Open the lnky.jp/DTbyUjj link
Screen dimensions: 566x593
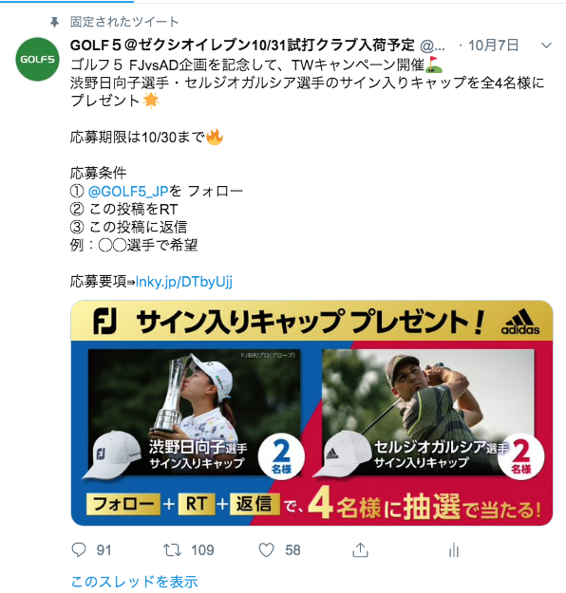tap(184, 282)
